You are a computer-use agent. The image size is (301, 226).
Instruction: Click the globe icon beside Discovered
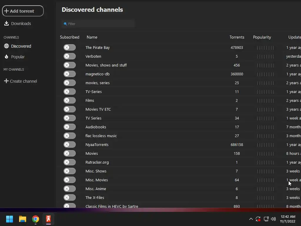coord(6,46)
